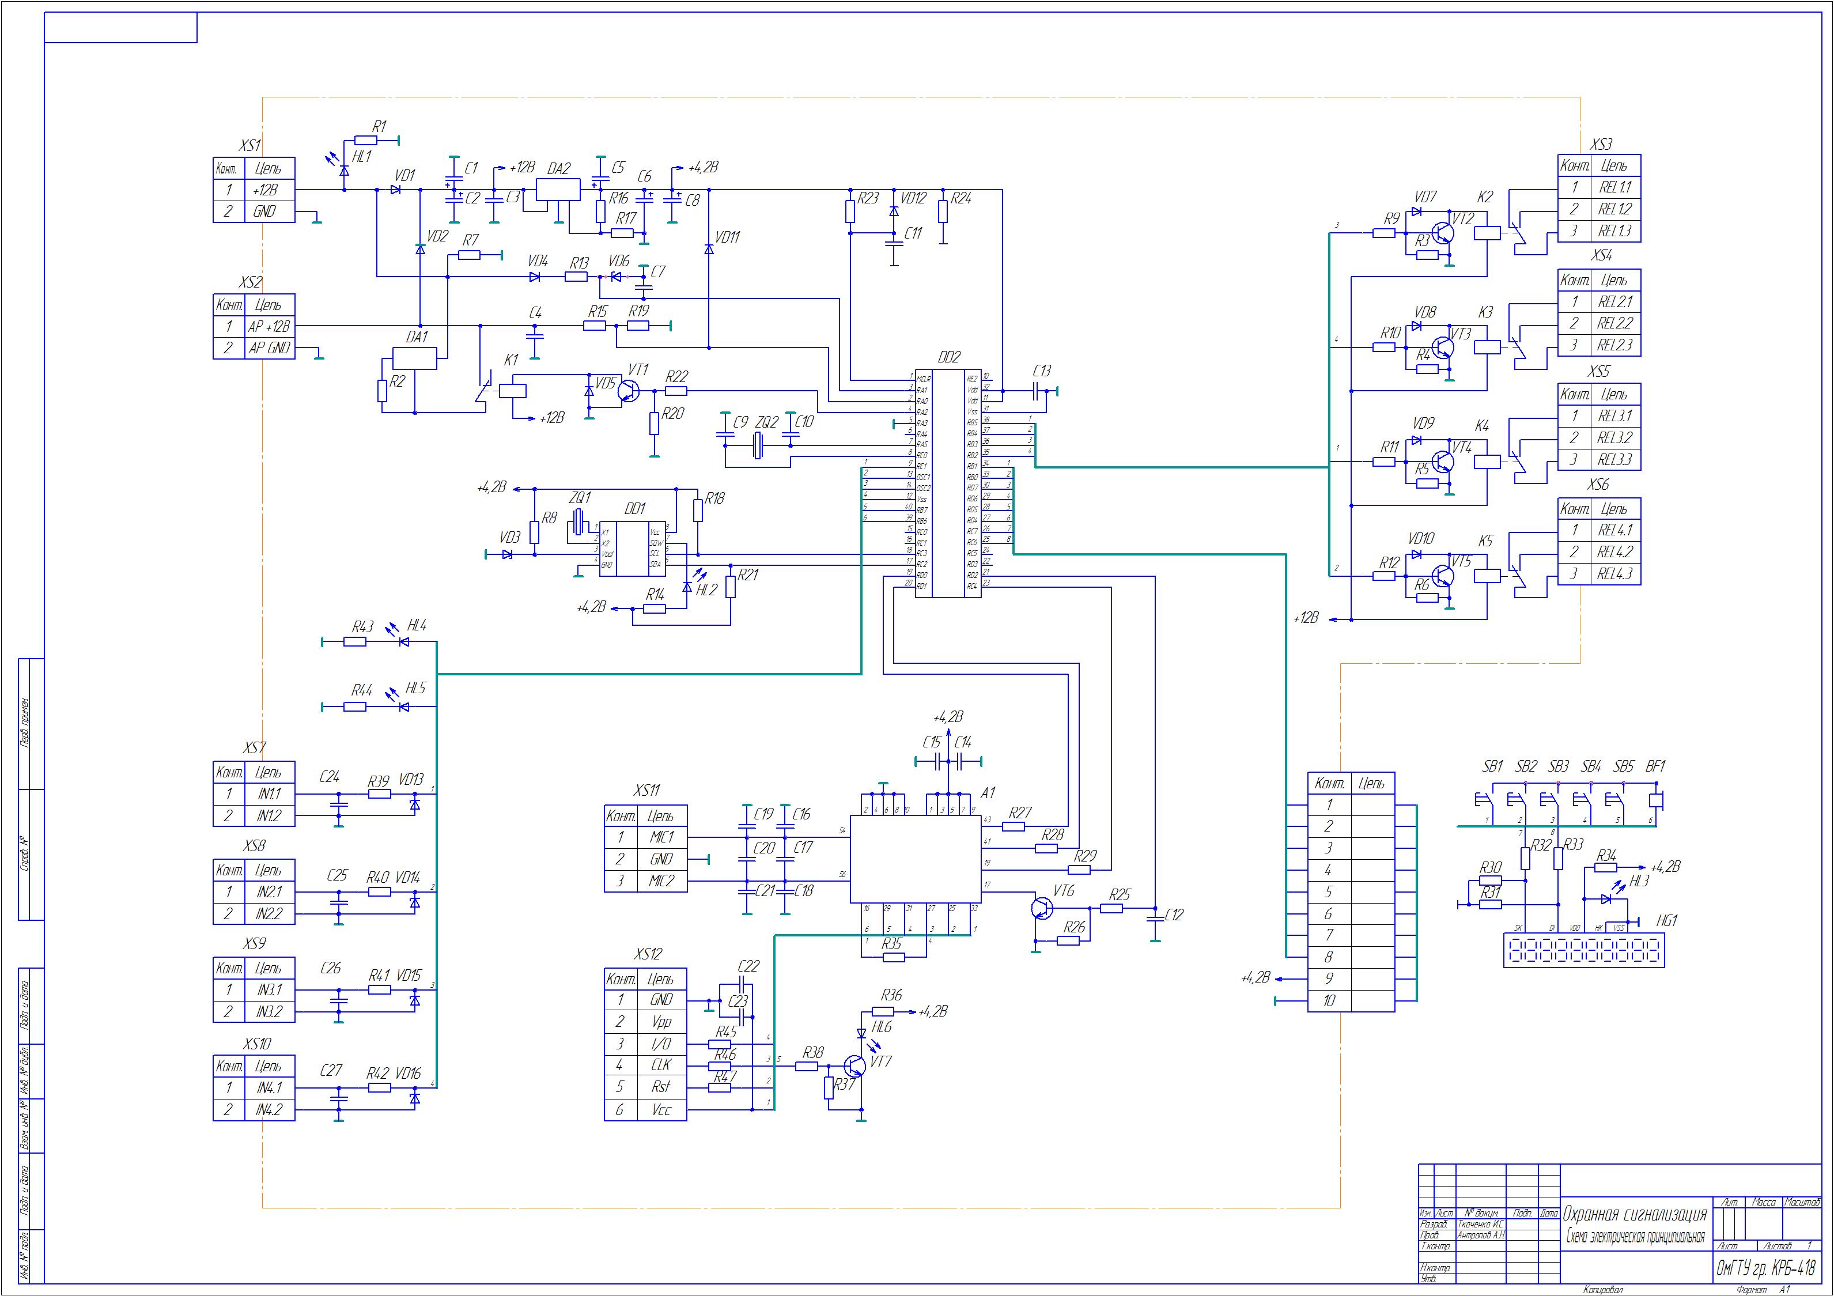Click the C12 capacitor label
1834x1296 pixels.
pos(1174,915)
